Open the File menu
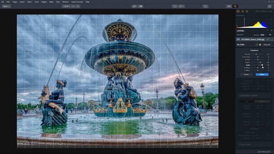 pos(2,2)
